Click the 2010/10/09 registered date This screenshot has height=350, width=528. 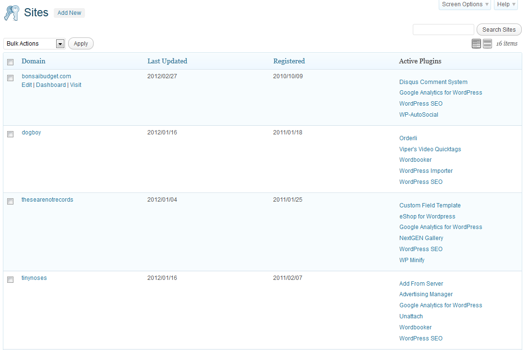pos(288,76)
